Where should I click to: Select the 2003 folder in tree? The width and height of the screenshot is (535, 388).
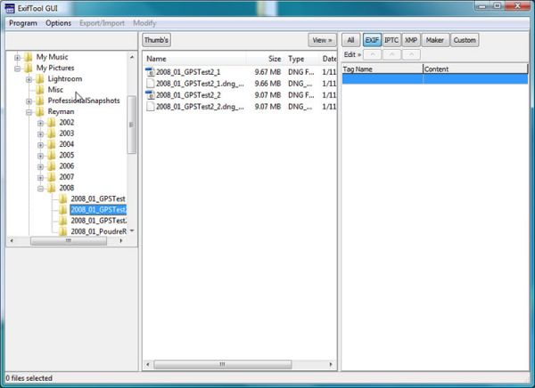pyautogui.click(x=67, y=133)
